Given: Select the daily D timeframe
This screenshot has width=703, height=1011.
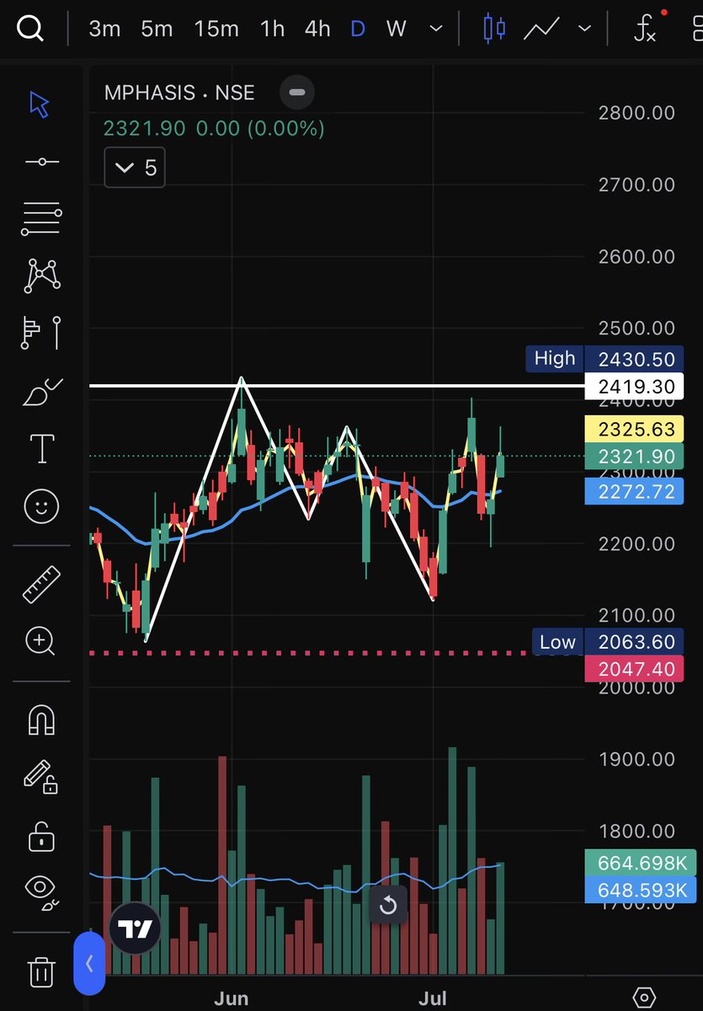Looking at the screenshot, I should click(x=358, y=29).
